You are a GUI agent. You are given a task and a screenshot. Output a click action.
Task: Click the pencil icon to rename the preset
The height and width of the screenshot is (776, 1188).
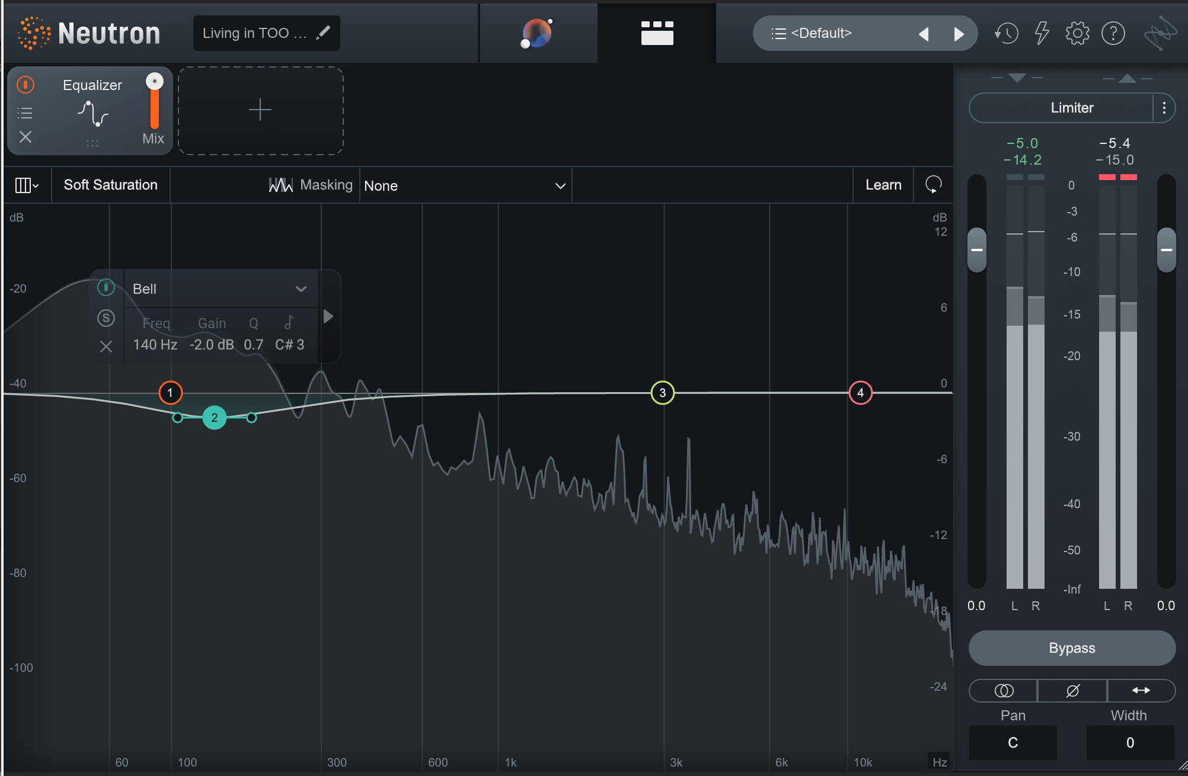[323, 33]
